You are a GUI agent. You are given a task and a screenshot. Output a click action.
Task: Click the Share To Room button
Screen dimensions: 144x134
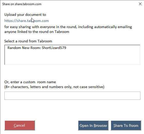pos(126,125)
